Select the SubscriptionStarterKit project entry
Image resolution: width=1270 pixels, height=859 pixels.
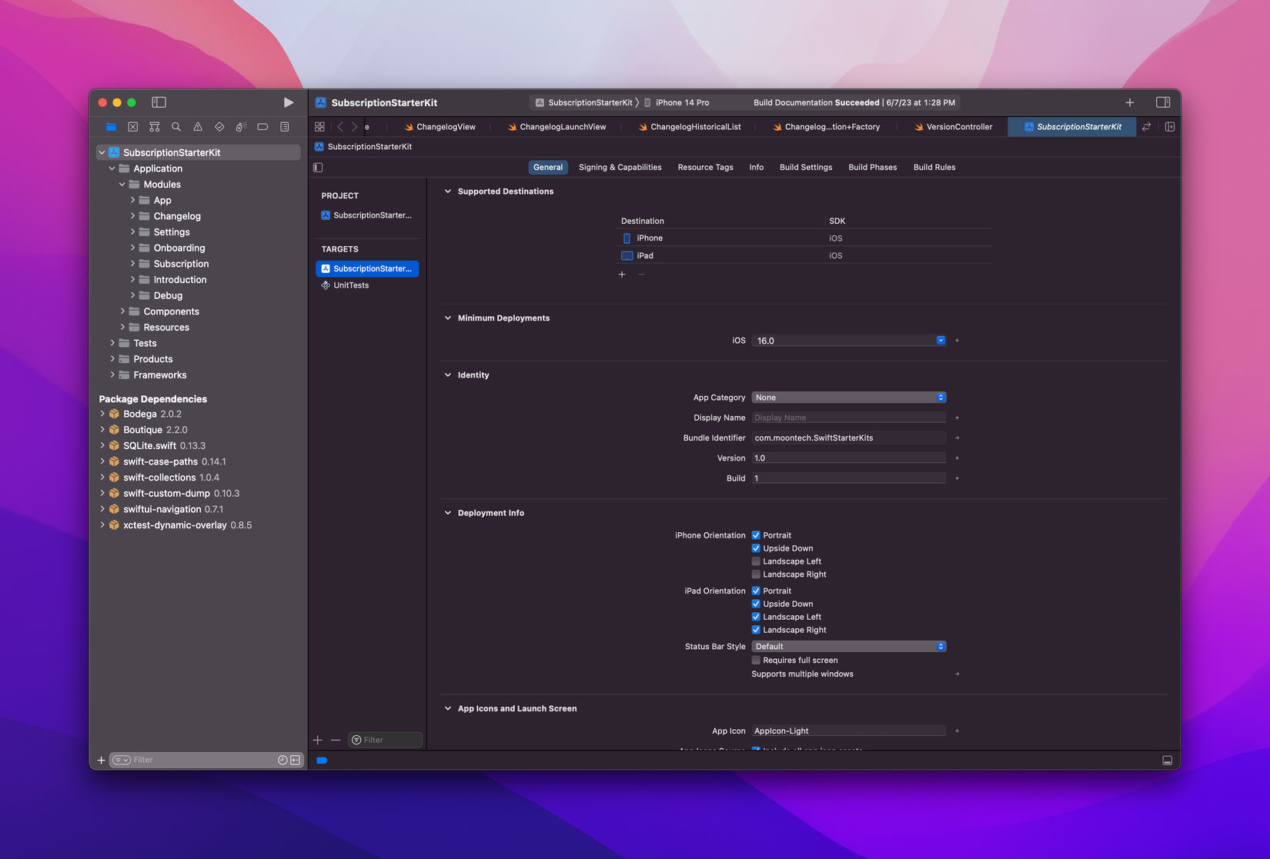pos(367,215)
